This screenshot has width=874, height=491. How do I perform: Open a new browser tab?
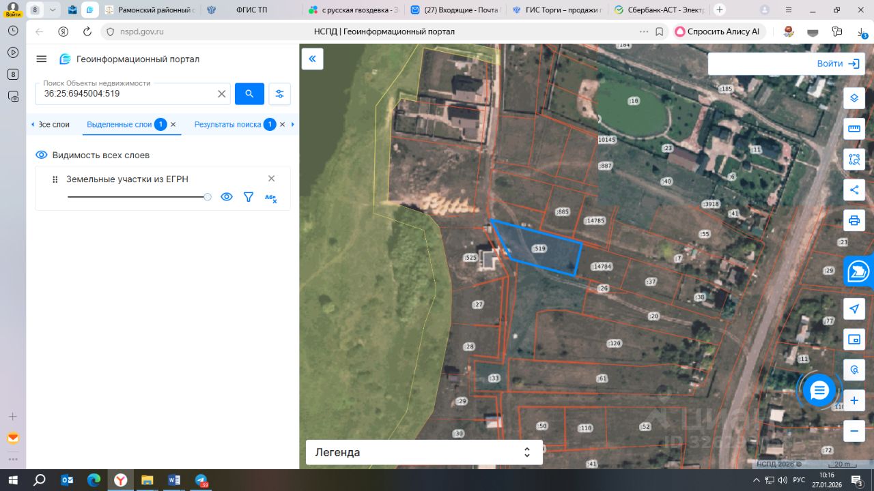point(719,10)
